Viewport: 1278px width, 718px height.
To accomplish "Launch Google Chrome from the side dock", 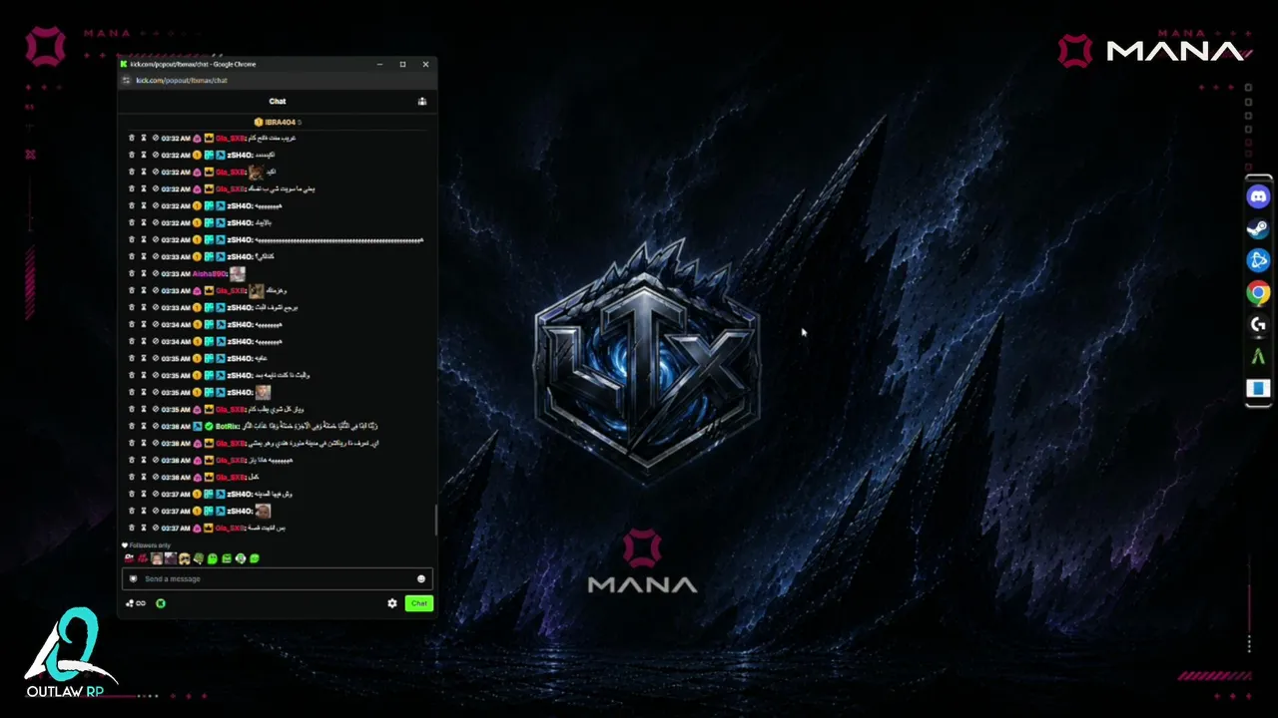I will pos(1258,292).
